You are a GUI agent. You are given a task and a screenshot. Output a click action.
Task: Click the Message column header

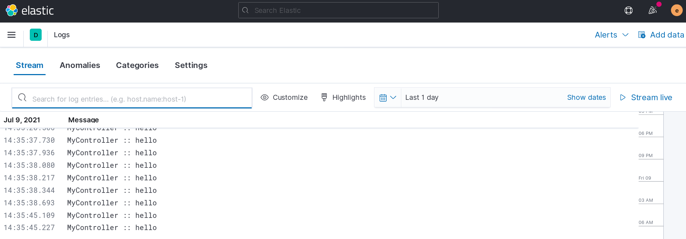pyautogui.click(x=83, y=120)
